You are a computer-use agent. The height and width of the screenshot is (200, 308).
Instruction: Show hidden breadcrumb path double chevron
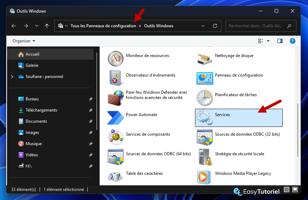point(66,26)
